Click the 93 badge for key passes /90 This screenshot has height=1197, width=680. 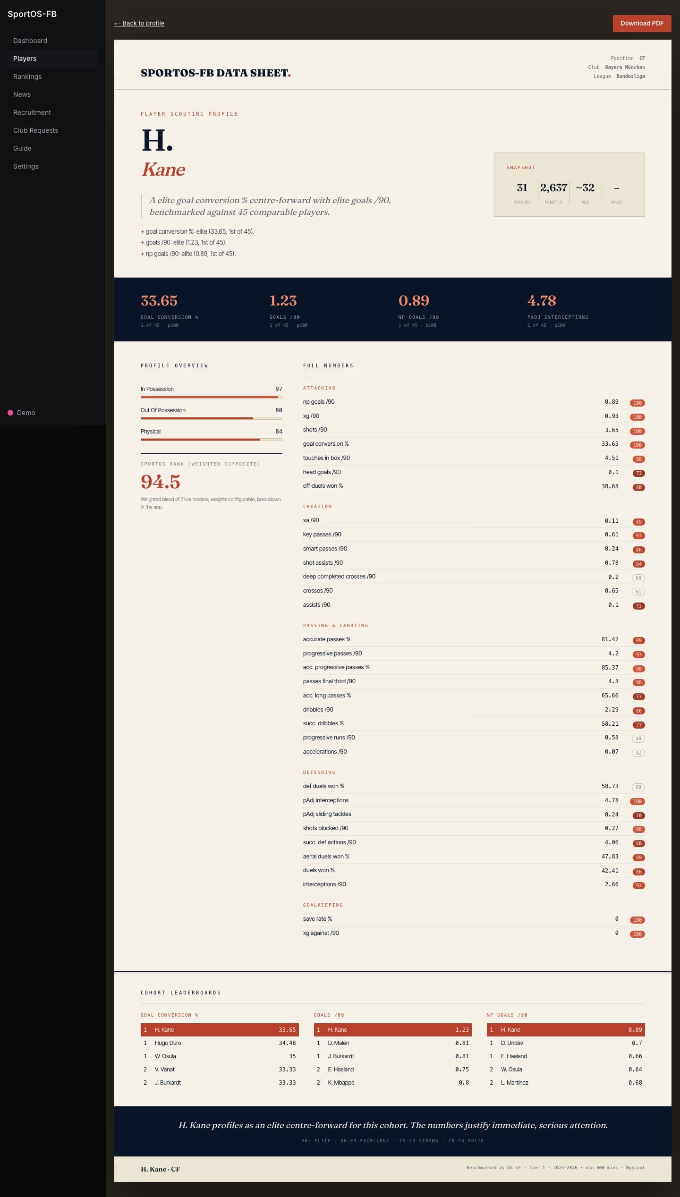638,535
